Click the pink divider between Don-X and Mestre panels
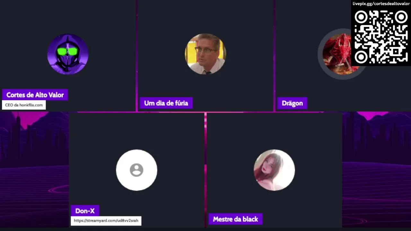The width and height of the screenshot is (411, 231). [x=205, y=170]
